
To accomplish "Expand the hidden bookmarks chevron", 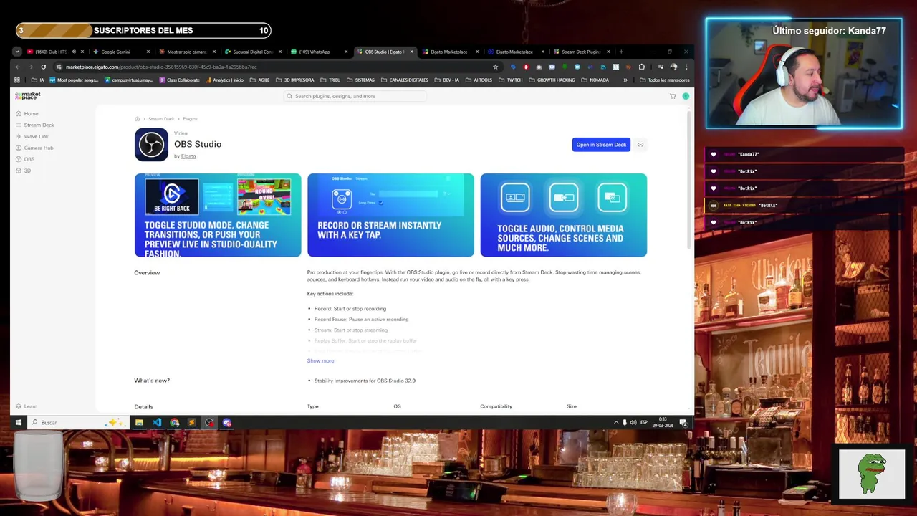I will [x=625, y=80].
